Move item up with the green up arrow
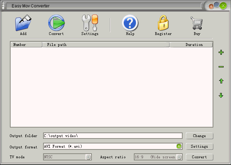Screen dimensions: 231x165 [221, 81]
